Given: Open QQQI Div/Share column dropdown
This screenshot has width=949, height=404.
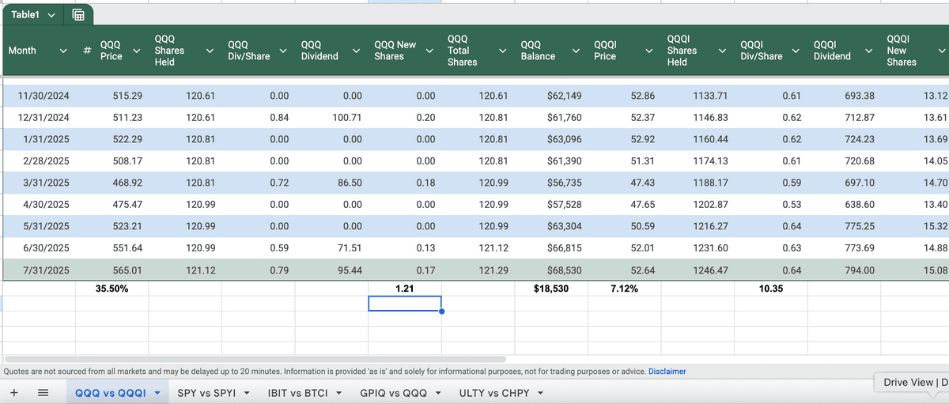Looking at the screenshot, I should [794, 51].
